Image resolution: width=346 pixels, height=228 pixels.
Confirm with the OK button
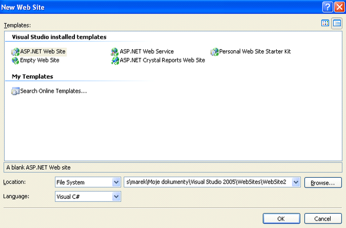click(x=281, y=218)
